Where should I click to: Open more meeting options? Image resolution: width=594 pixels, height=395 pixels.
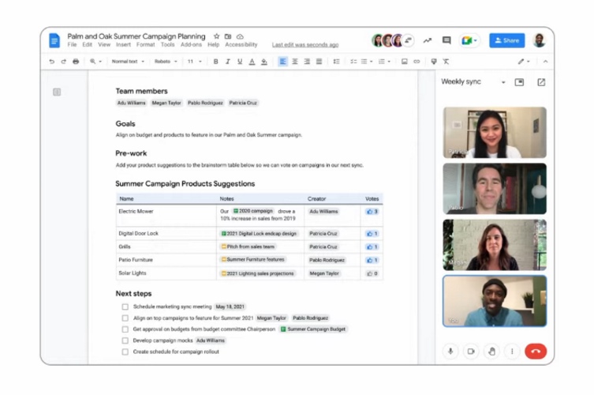[x=512, y=352]
